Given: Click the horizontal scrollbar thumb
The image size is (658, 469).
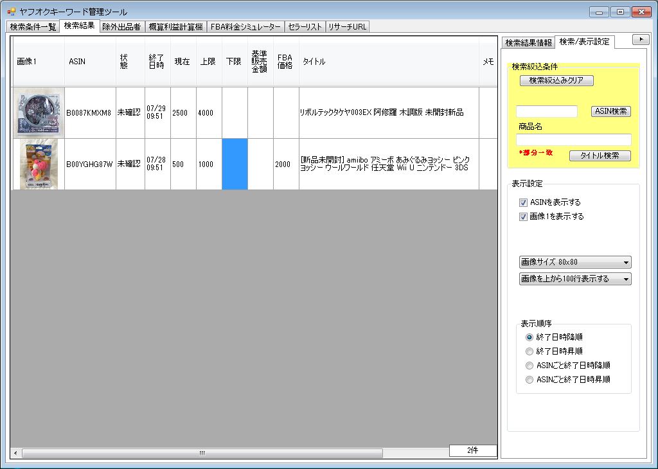Looking at the screenshot, I should coord(202,453).
